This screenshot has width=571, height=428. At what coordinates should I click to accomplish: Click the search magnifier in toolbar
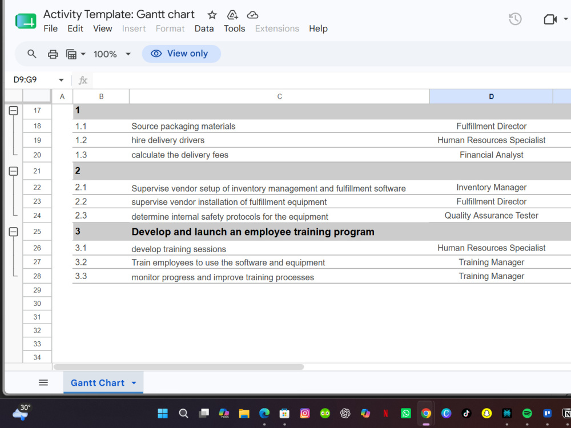click(x=31, y=54)
